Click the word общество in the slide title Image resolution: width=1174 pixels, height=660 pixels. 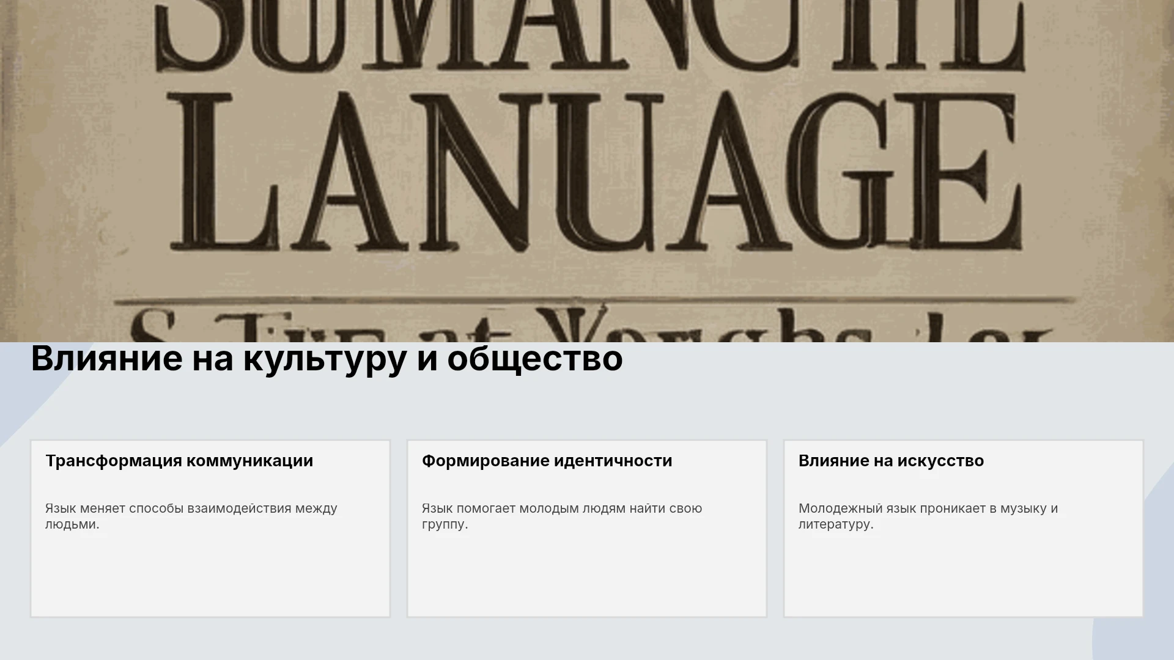(x=535, y=359)
